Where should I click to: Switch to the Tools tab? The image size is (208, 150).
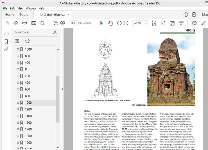[x=24, y=15]
